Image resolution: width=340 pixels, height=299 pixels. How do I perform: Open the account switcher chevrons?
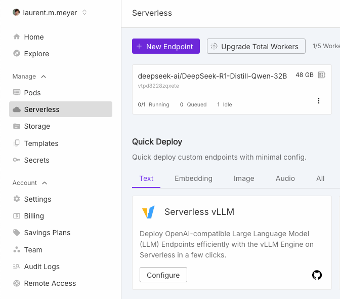pos(84,12)
